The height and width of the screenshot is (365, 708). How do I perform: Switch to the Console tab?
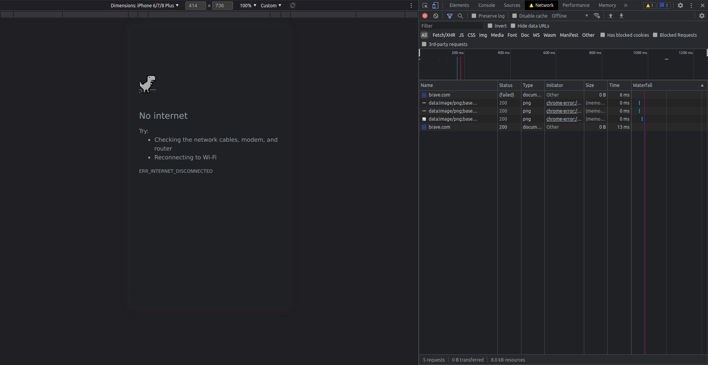(486, 5)
